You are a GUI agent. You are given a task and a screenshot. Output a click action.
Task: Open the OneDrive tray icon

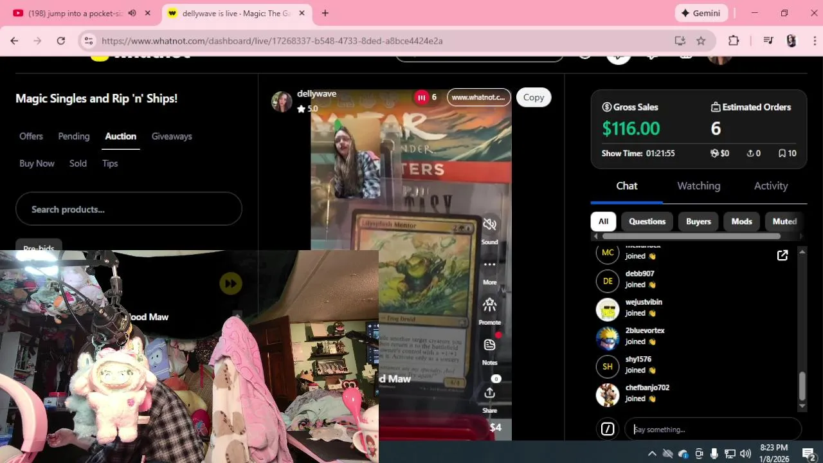[x=683, y=453]
